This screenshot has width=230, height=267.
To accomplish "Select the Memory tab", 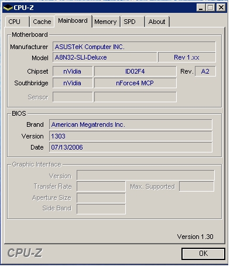I will (105, 22).
